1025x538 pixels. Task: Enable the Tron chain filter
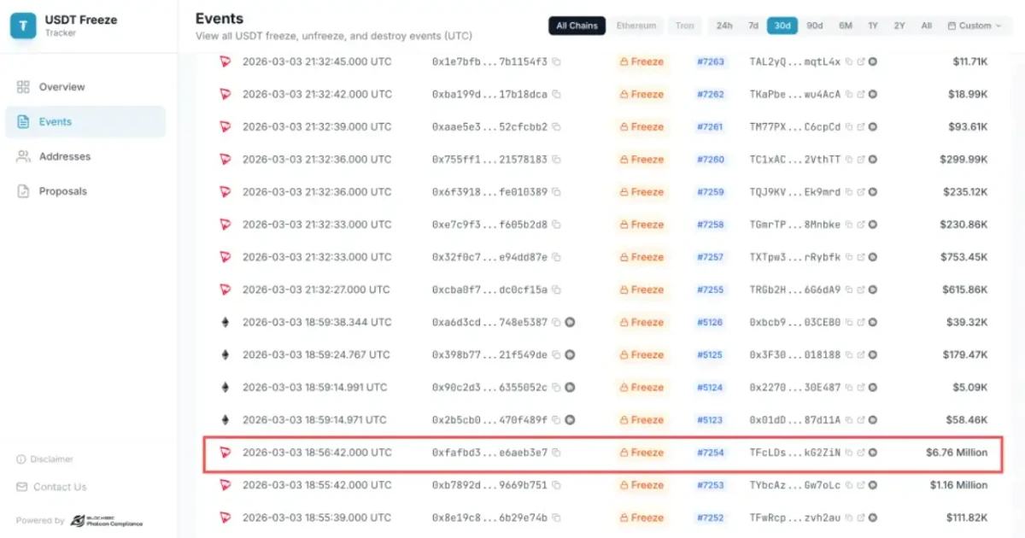(x=684, y=25)
